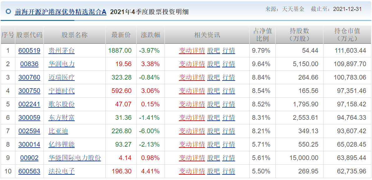The height and width of the screenshot is (180, 372).
Task: Open the 前海开源沪港深优势精选混合A fund link
Action: 61,12
